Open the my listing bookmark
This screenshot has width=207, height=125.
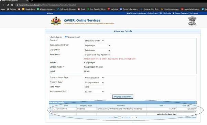click(112, 9)
